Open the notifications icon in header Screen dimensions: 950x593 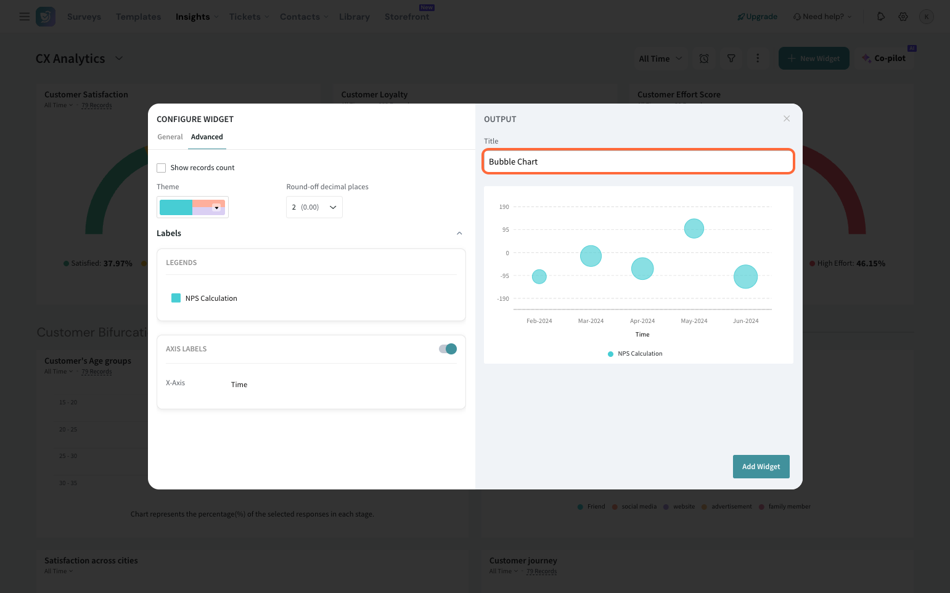click(880, 17)
